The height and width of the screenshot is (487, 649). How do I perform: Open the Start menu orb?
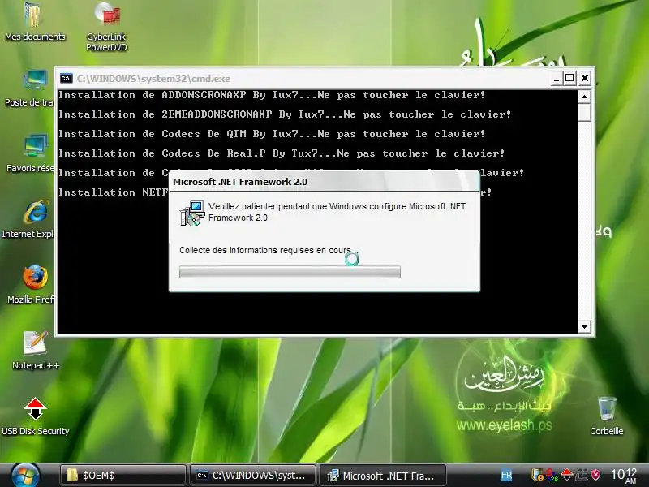(x=25, y=476)
